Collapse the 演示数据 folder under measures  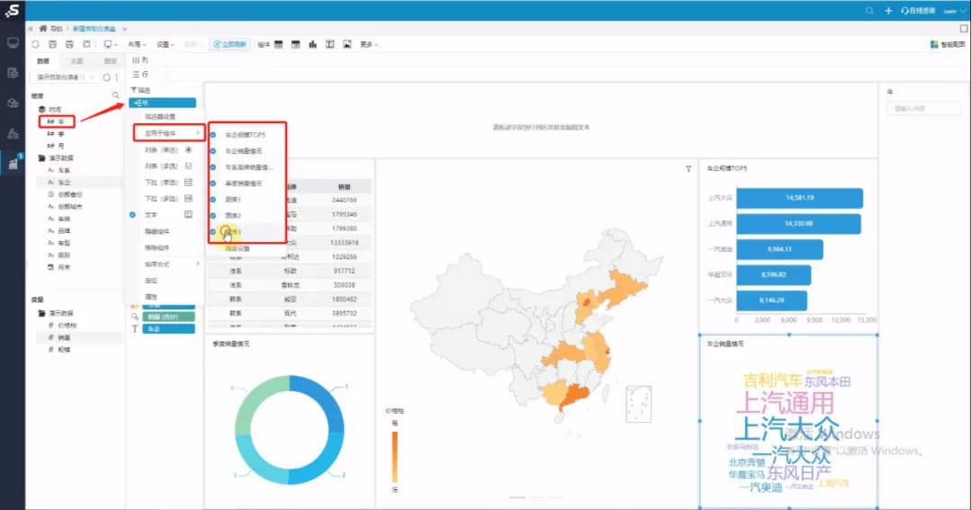pyautogui.click(x=42, y=313)
